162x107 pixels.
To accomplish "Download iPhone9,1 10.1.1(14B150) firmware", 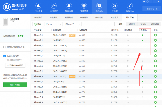I will (155, 45).
